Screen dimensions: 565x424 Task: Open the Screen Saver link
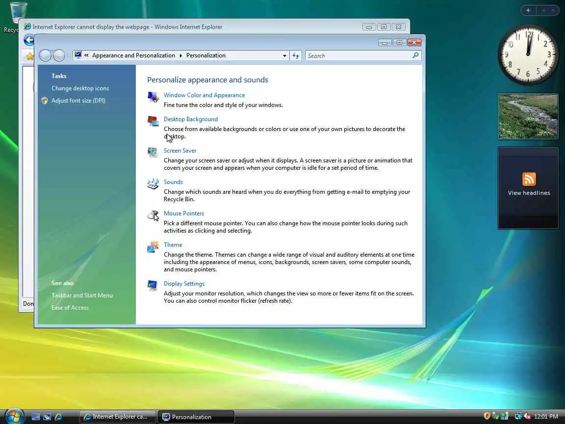[x=180, y=151]
